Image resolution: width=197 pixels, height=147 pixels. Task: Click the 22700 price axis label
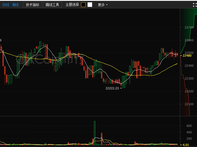pos(189,27)
